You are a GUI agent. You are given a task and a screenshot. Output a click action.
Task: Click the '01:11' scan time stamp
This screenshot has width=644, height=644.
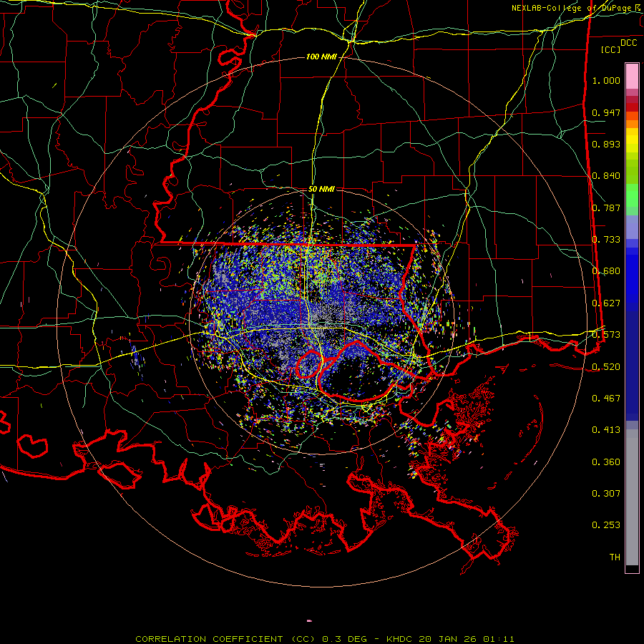tap(499, 639)
